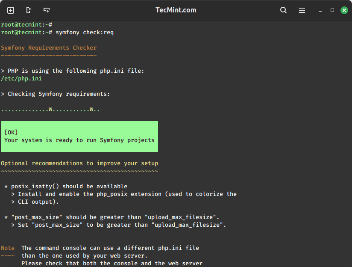352x267 pixels.
Task: Click the posix_isatty() recommendation line
Action: [x=66, y=187]
